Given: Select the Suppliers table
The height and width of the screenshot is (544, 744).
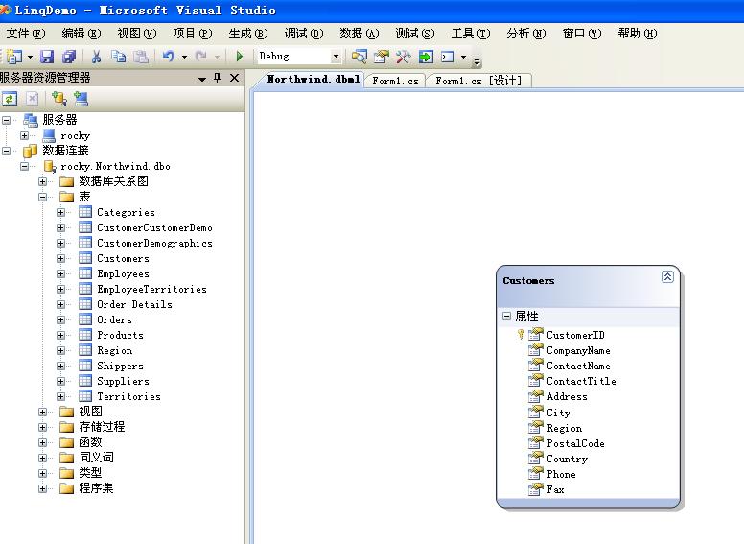Looking at the screenshot, I should pyautogui.click(x=123, y=381).
